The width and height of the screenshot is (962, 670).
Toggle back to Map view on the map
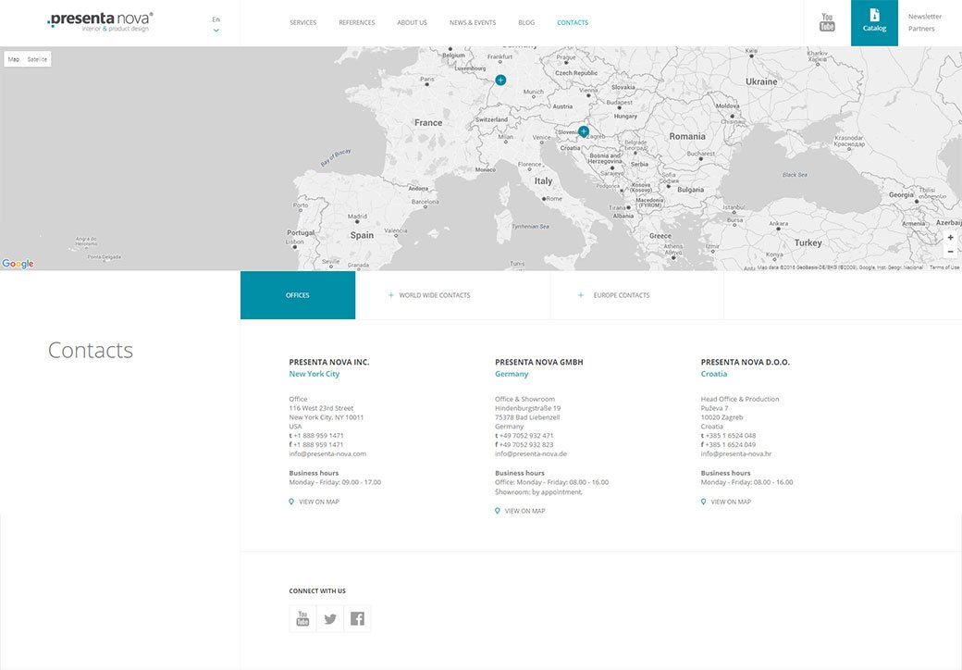click(12, 58)
